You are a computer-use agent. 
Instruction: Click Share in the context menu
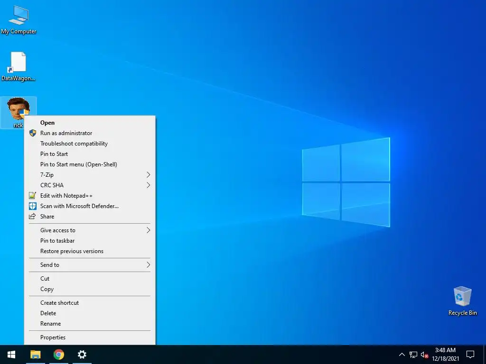tap(90, 216)
